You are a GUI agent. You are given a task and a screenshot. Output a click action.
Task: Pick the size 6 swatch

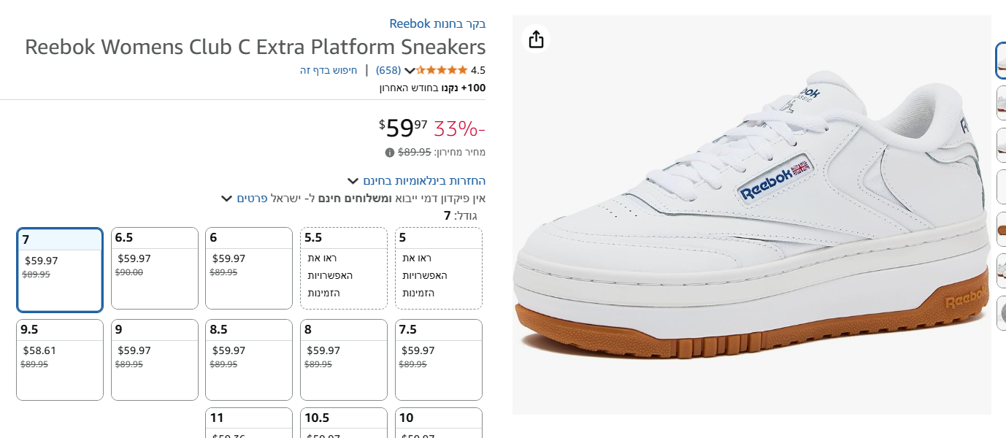pyautogui.click(x=249, y=268)
